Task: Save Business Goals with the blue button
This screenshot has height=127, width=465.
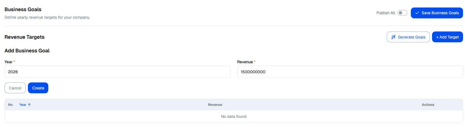Action: 437,13
